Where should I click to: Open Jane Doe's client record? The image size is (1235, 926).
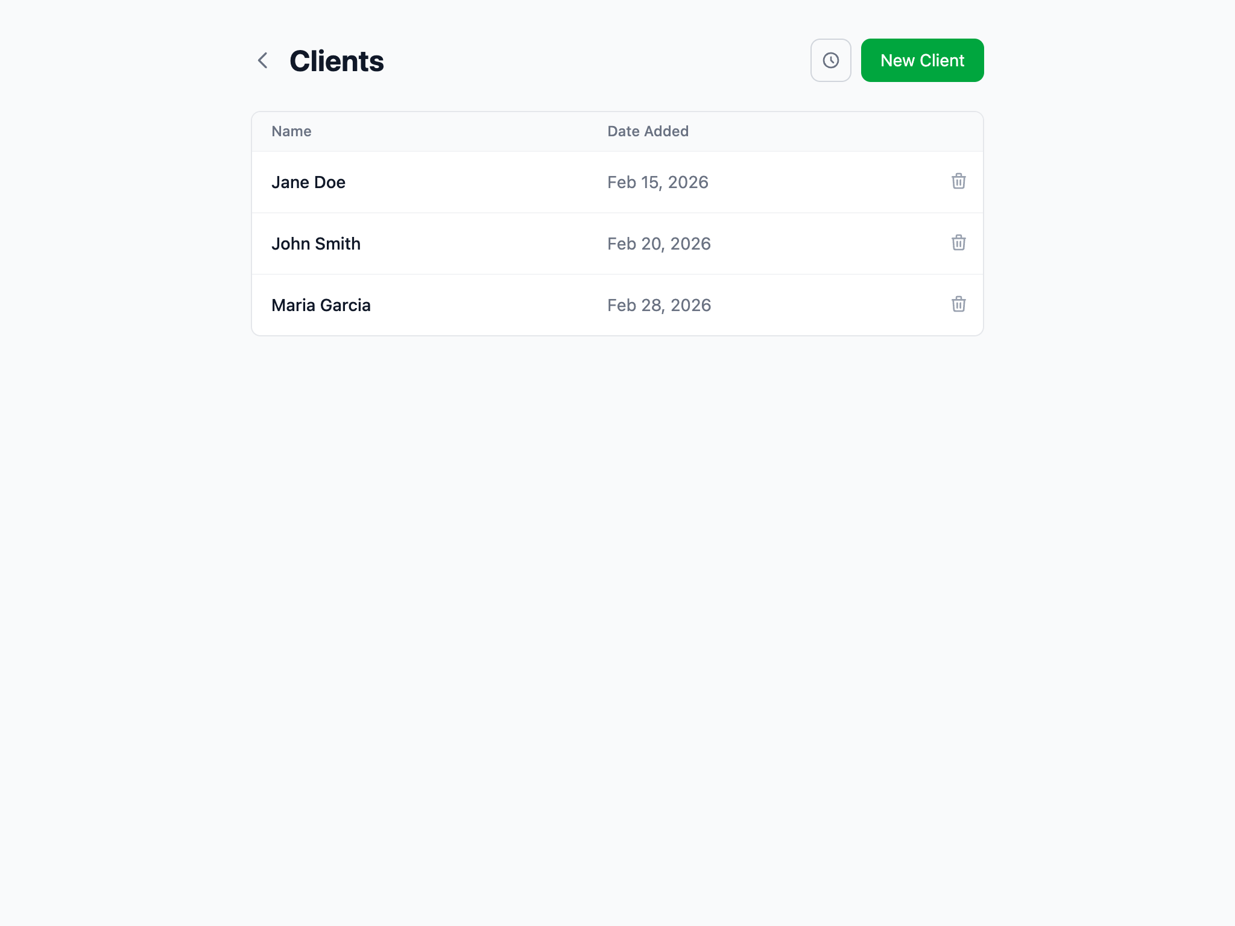coord(308,181)
